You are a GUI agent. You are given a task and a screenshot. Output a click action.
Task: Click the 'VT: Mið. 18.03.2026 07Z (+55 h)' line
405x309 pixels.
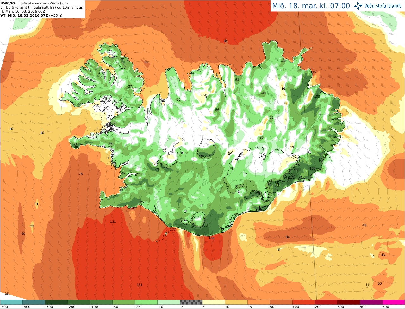point(31,15)
